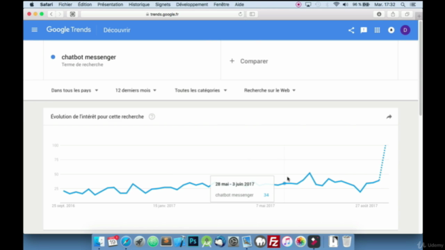
Task: Open Finder from the Dock
Action: point(99,242)
